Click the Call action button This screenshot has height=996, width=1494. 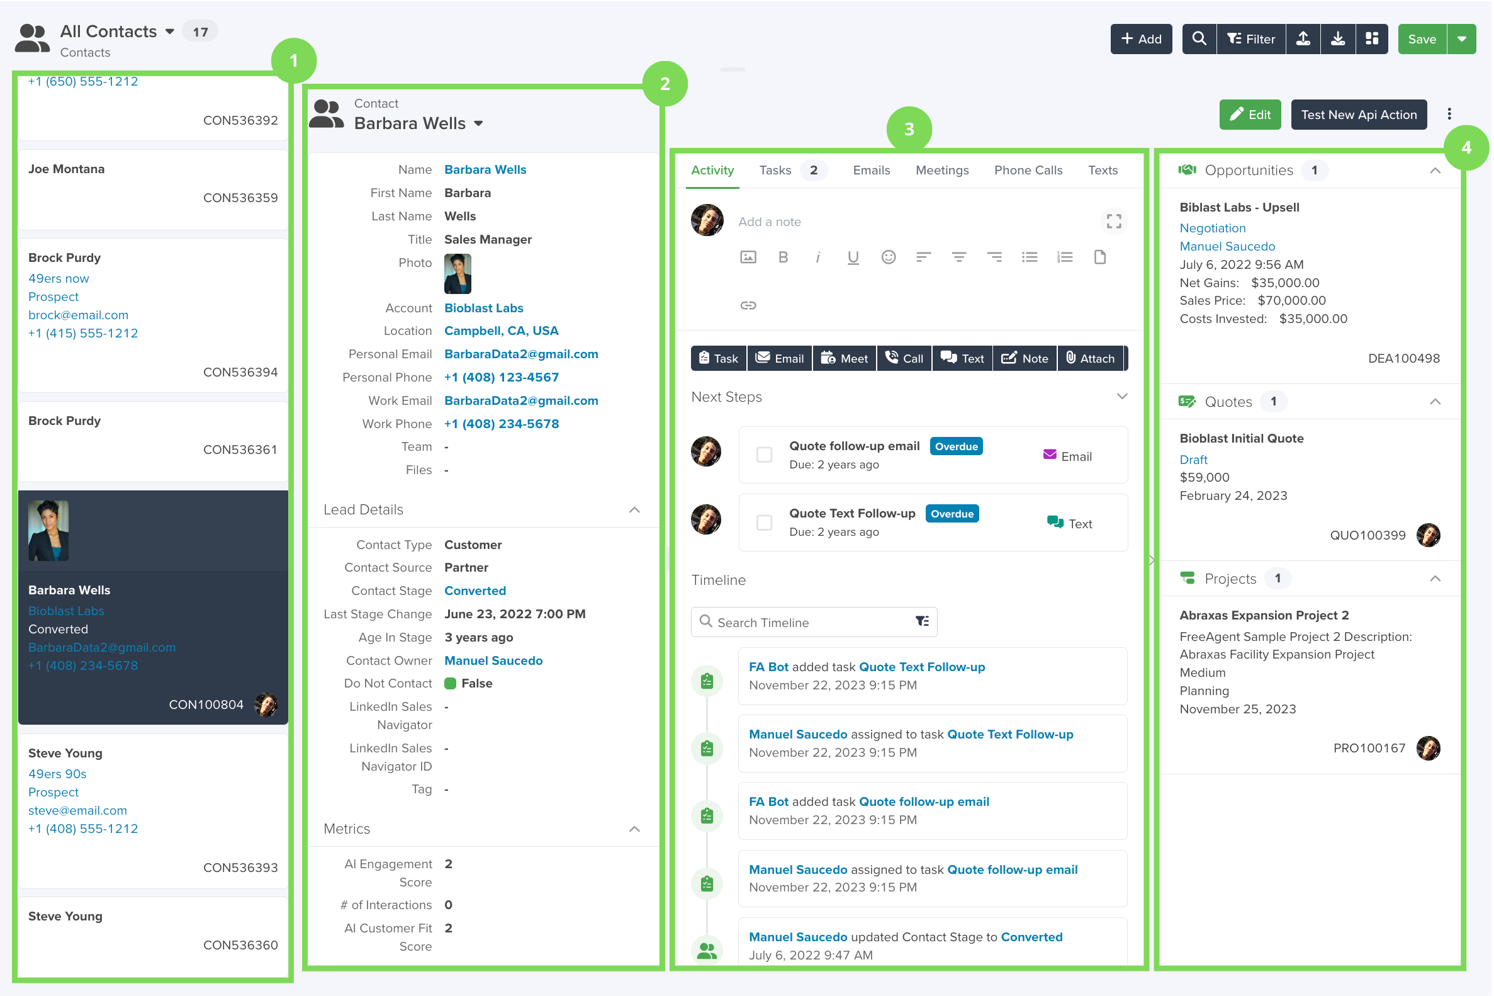(x=904, y=358)
